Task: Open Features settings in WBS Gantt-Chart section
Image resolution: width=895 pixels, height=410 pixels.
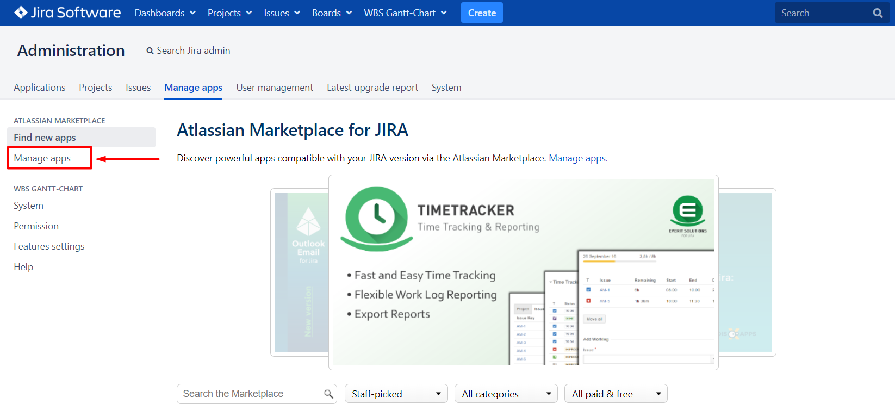Action: coord(49,246)
